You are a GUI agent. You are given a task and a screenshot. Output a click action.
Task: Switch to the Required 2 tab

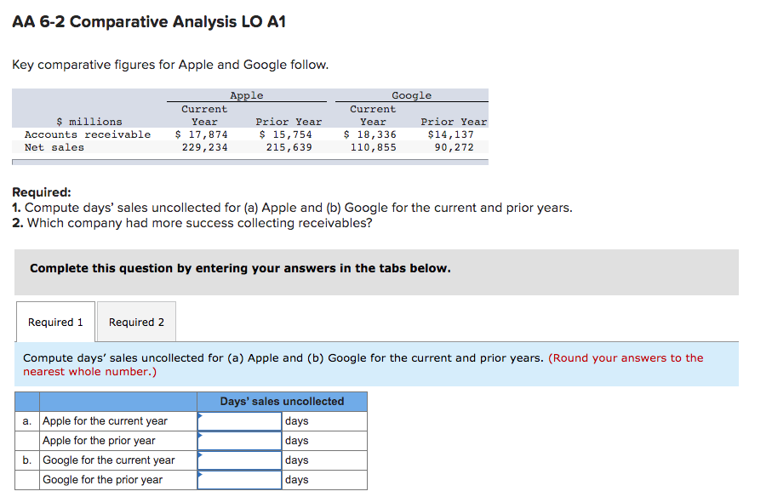click(x=136, y=322)
